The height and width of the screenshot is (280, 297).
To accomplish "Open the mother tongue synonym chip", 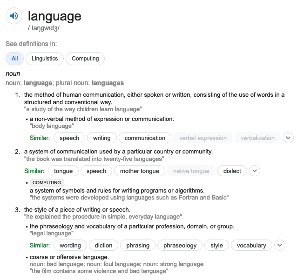I will pyautogui.click(x=140, y=171).
